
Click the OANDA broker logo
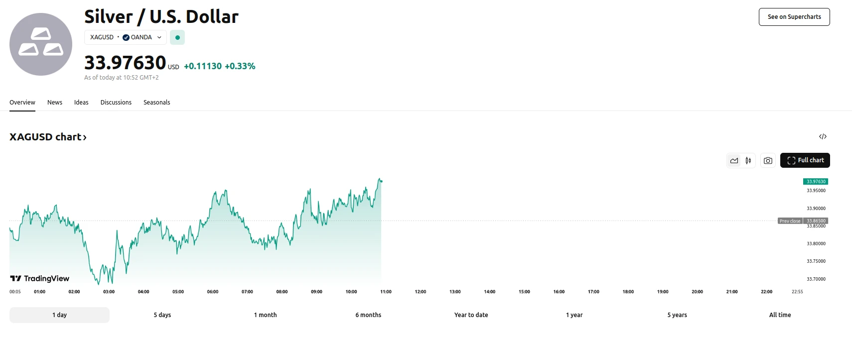126,37
